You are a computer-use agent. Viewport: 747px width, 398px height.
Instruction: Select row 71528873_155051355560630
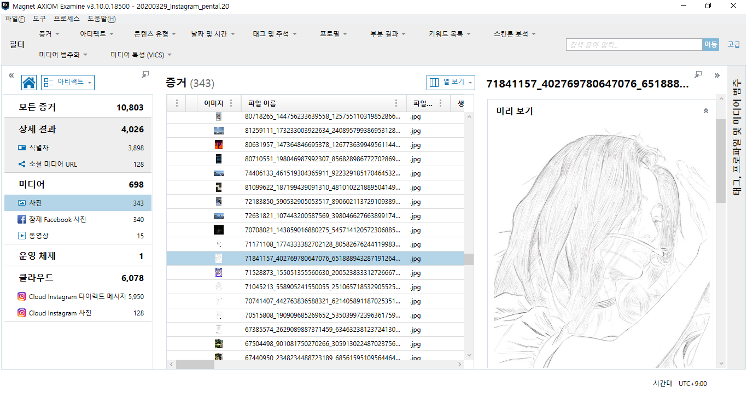pos(316,272)
